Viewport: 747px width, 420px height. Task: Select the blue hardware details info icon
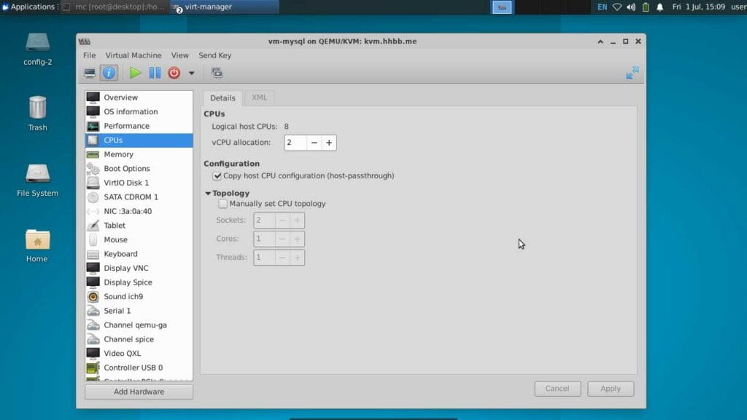[x=109, y=73]
